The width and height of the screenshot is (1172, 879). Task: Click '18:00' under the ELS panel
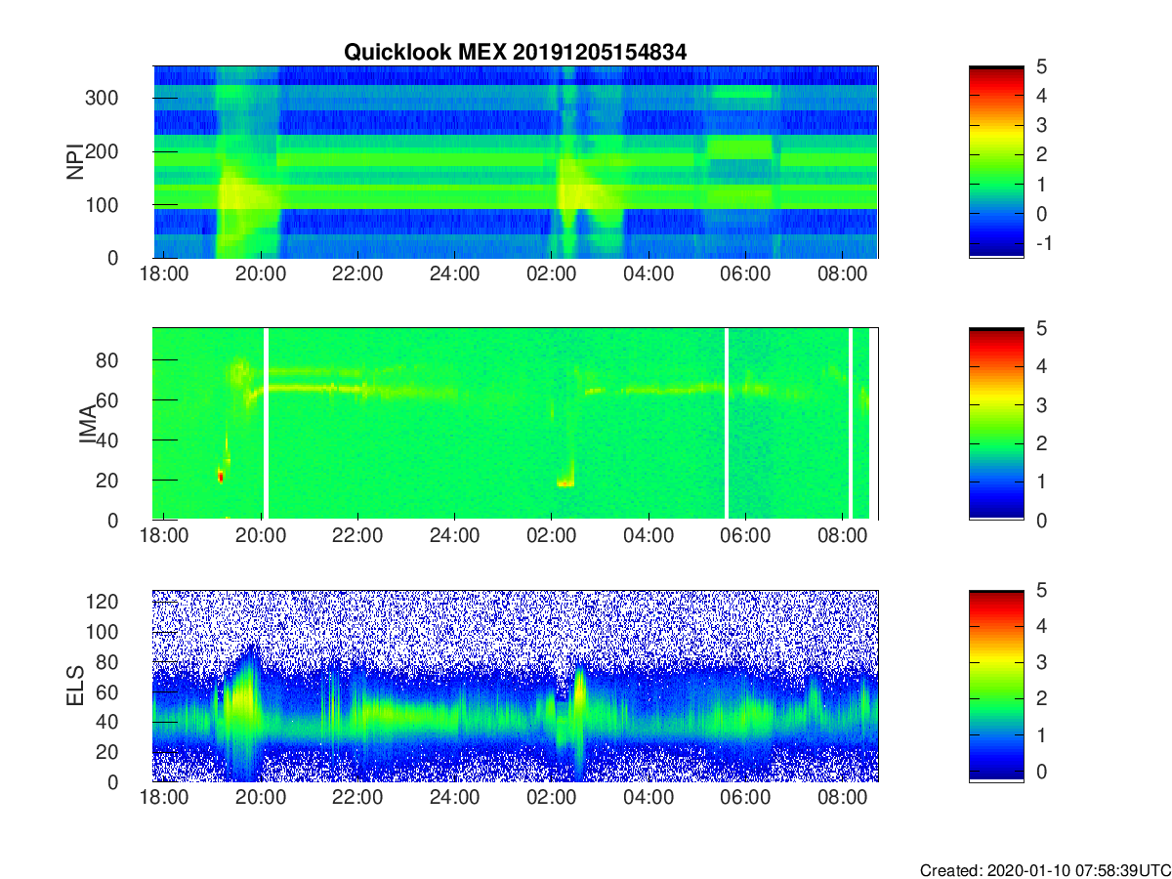pyautogui.click(x=164, y=799)
